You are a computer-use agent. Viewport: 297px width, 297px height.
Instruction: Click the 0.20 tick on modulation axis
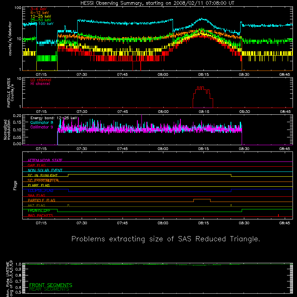coord(17,115)
